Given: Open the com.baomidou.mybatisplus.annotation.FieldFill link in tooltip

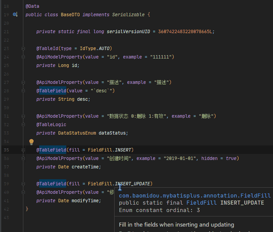Looking at the screenshot, I should [x=195, y=196].
